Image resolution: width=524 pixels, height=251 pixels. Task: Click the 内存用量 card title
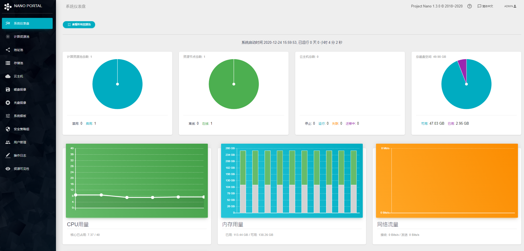point(233,225)
